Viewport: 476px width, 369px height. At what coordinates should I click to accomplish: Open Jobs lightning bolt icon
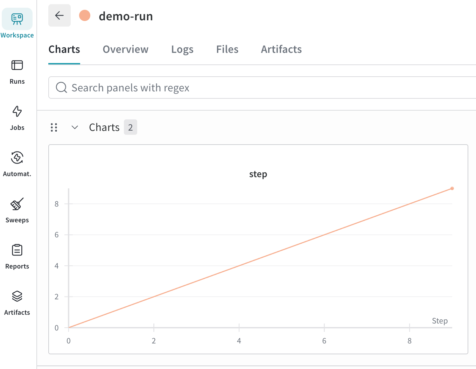(17, 112)
